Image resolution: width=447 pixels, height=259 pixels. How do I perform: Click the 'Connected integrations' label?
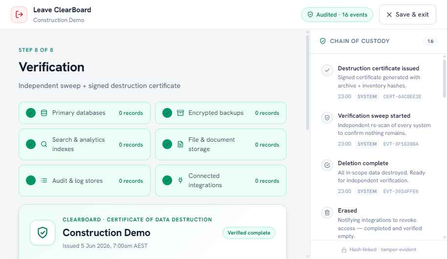205,180
